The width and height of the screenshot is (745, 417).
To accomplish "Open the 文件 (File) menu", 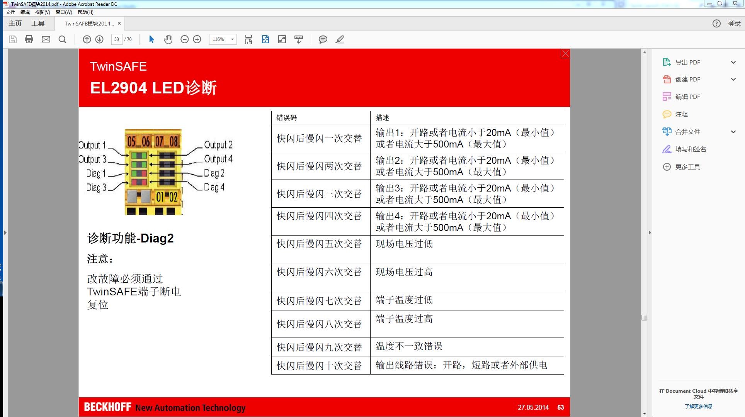I will (x=10, y=12).
